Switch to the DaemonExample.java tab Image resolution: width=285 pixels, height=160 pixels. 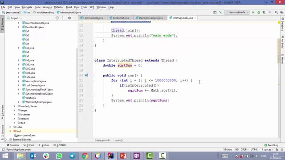pos(151,18)
